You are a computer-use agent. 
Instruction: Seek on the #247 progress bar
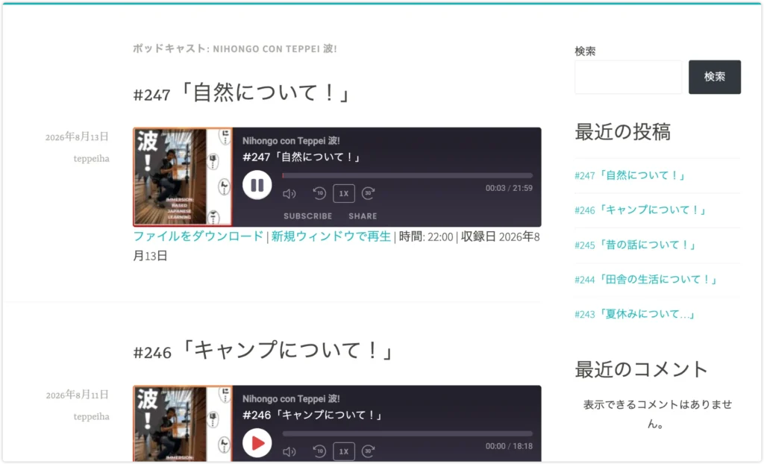pos(407,175)
